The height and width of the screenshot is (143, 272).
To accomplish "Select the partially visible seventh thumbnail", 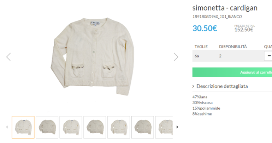I will coord(165,127).
